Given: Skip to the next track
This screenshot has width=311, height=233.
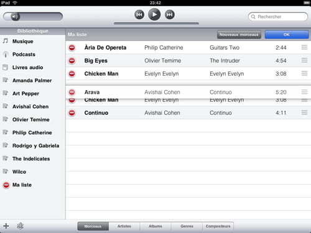Looking at the screenshot, I should click(170, 14).
